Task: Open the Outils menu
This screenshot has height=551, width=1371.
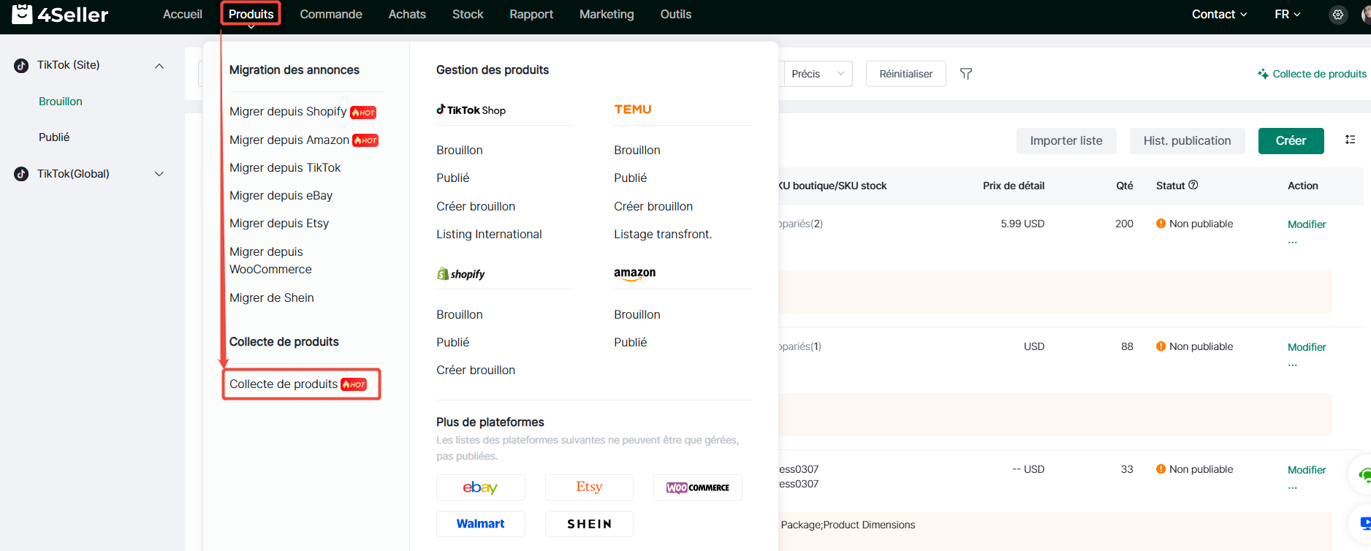Action: tap(676, 14)
